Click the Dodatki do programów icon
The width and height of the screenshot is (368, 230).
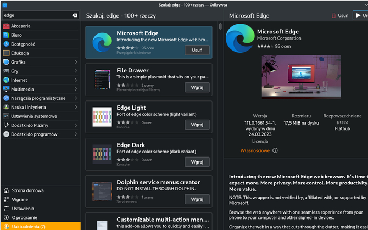7,134
